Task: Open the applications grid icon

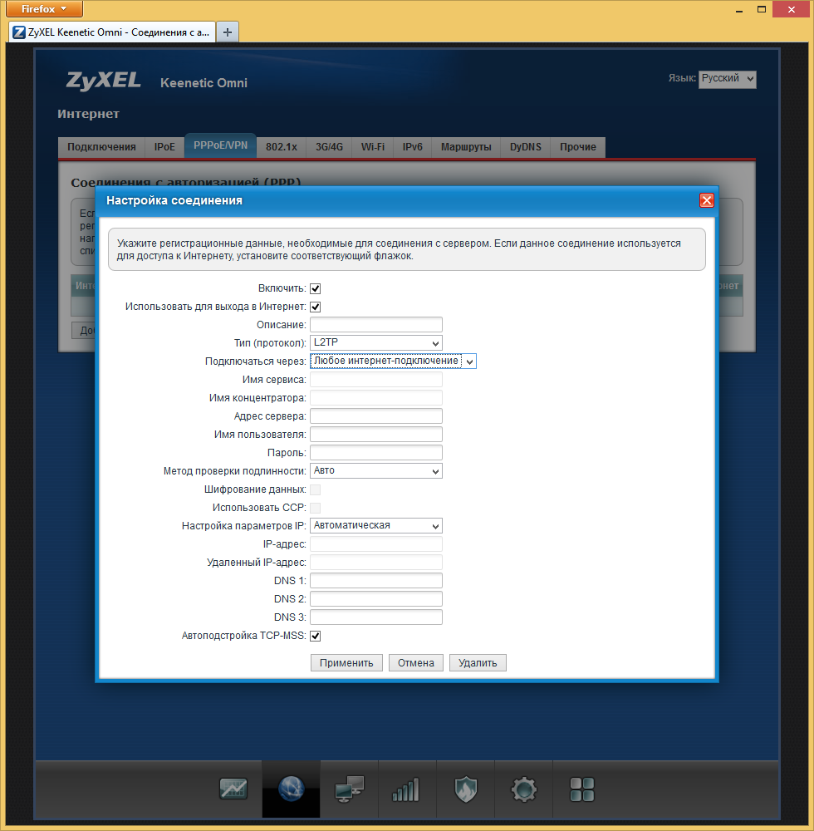Action: 582,789
